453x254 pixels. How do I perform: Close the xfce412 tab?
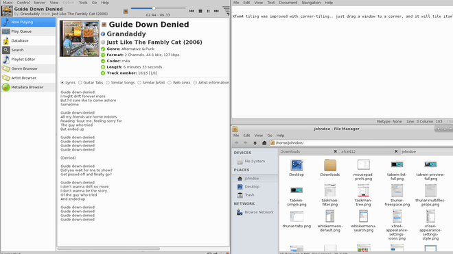coord(396,151)
